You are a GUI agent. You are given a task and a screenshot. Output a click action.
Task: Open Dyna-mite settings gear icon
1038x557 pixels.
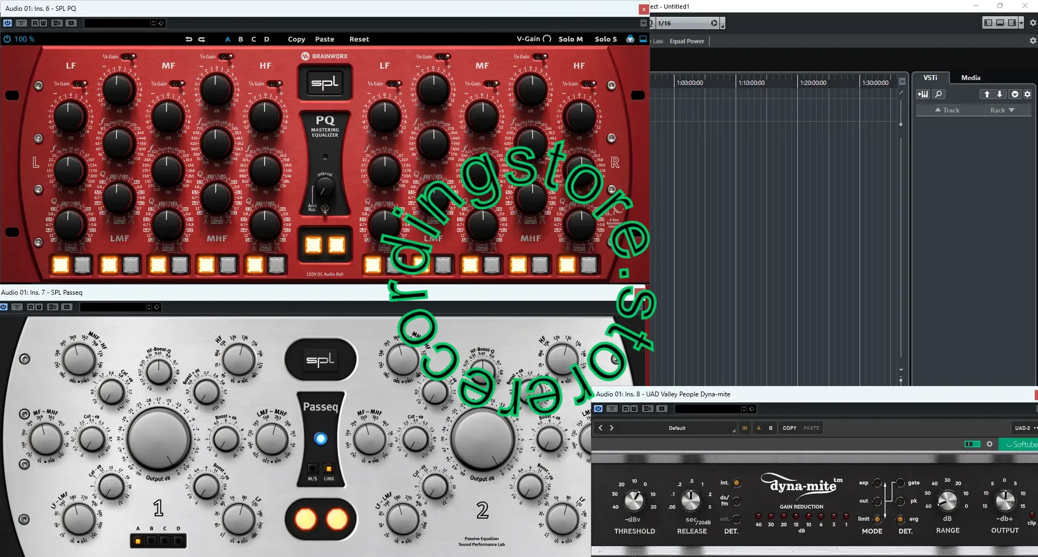point(989,444)
